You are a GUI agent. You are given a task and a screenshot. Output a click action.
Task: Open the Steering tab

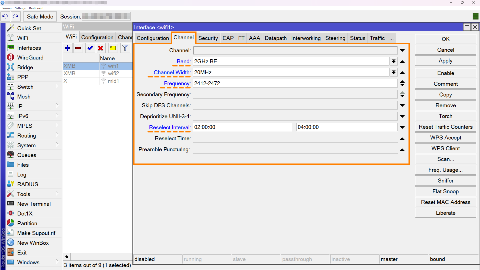coord(335,38)
